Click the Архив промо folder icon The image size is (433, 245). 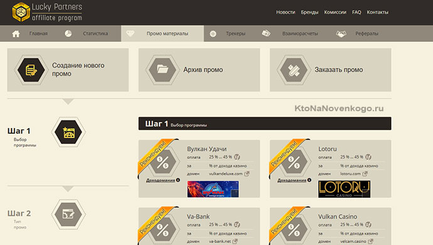pos(163,70)
